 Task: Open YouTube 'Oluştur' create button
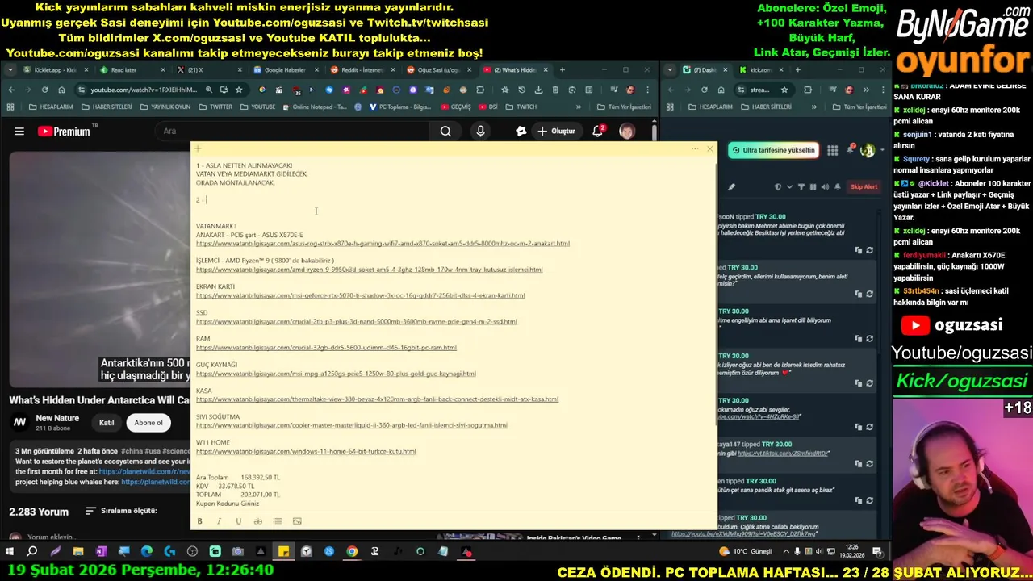click(x=556, y=132)
